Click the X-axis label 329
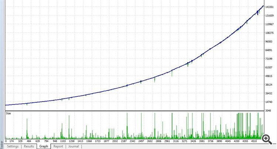Image resolution: width=277 pixels, height=149 pixels. tap(20, 141)
